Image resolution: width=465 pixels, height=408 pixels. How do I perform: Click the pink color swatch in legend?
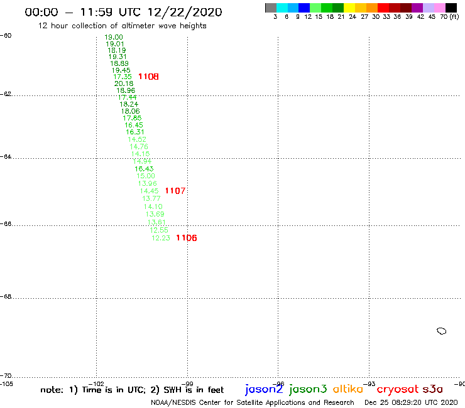[x=440, y=8]
